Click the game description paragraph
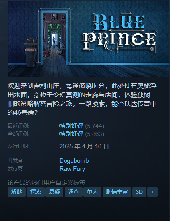The height and width of the screenshot is (221, 170). 82,99
